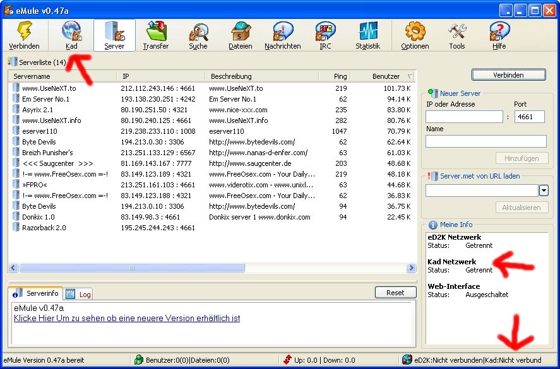Image resolution: width=560 pixels, height=369 pixels.
Task: Click the ping value 1047
Action: [339, 131]
